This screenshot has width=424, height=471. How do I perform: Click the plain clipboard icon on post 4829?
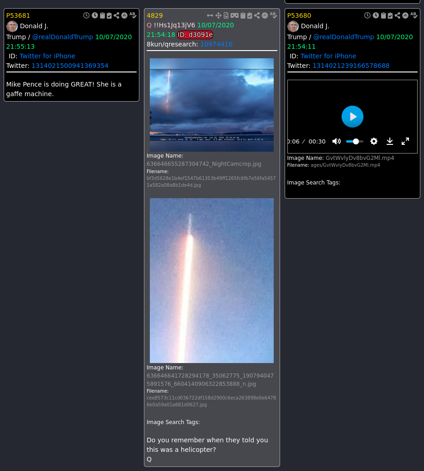(x=243, y=15)
